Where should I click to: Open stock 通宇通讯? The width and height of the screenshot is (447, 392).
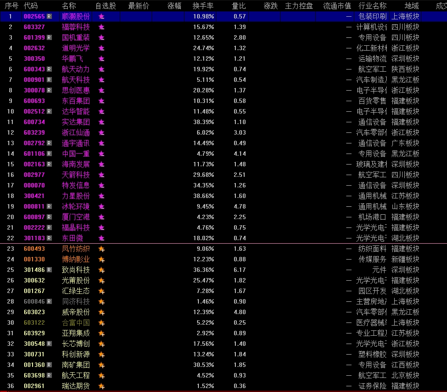coord(76,143)
